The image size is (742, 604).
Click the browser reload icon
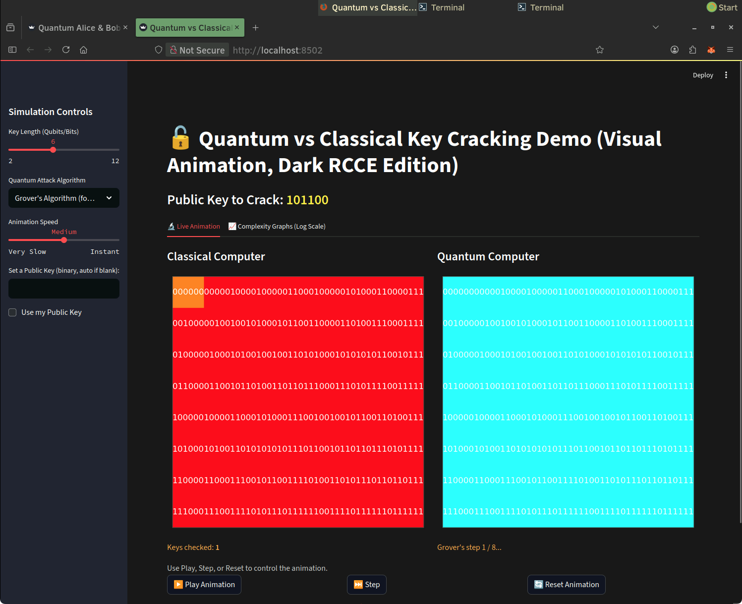66,50
